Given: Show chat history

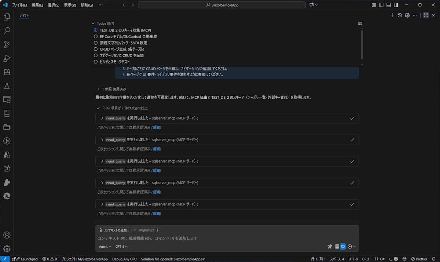Looking at the screenshot, I should (400, 15).
